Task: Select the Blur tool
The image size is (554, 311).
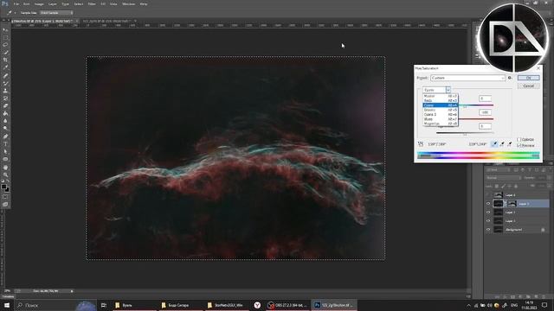Action: click(x=5, y=121)
